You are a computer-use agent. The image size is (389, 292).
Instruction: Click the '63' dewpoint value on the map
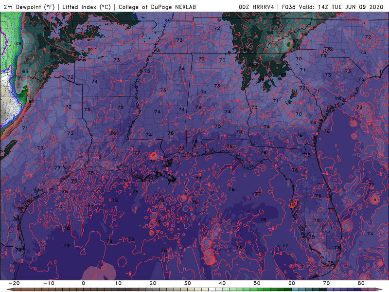click(25, 71)
